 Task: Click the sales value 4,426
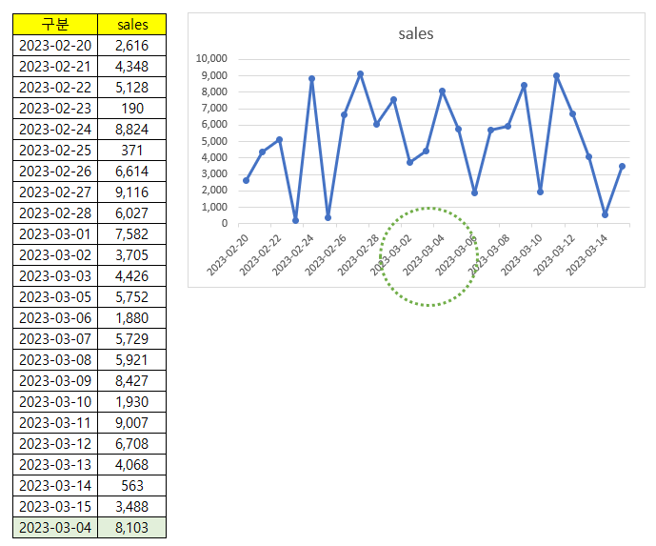[x=131, y=275]
